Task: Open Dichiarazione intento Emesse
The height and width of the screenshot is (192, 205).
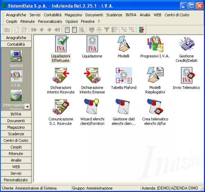Action: 92,75
